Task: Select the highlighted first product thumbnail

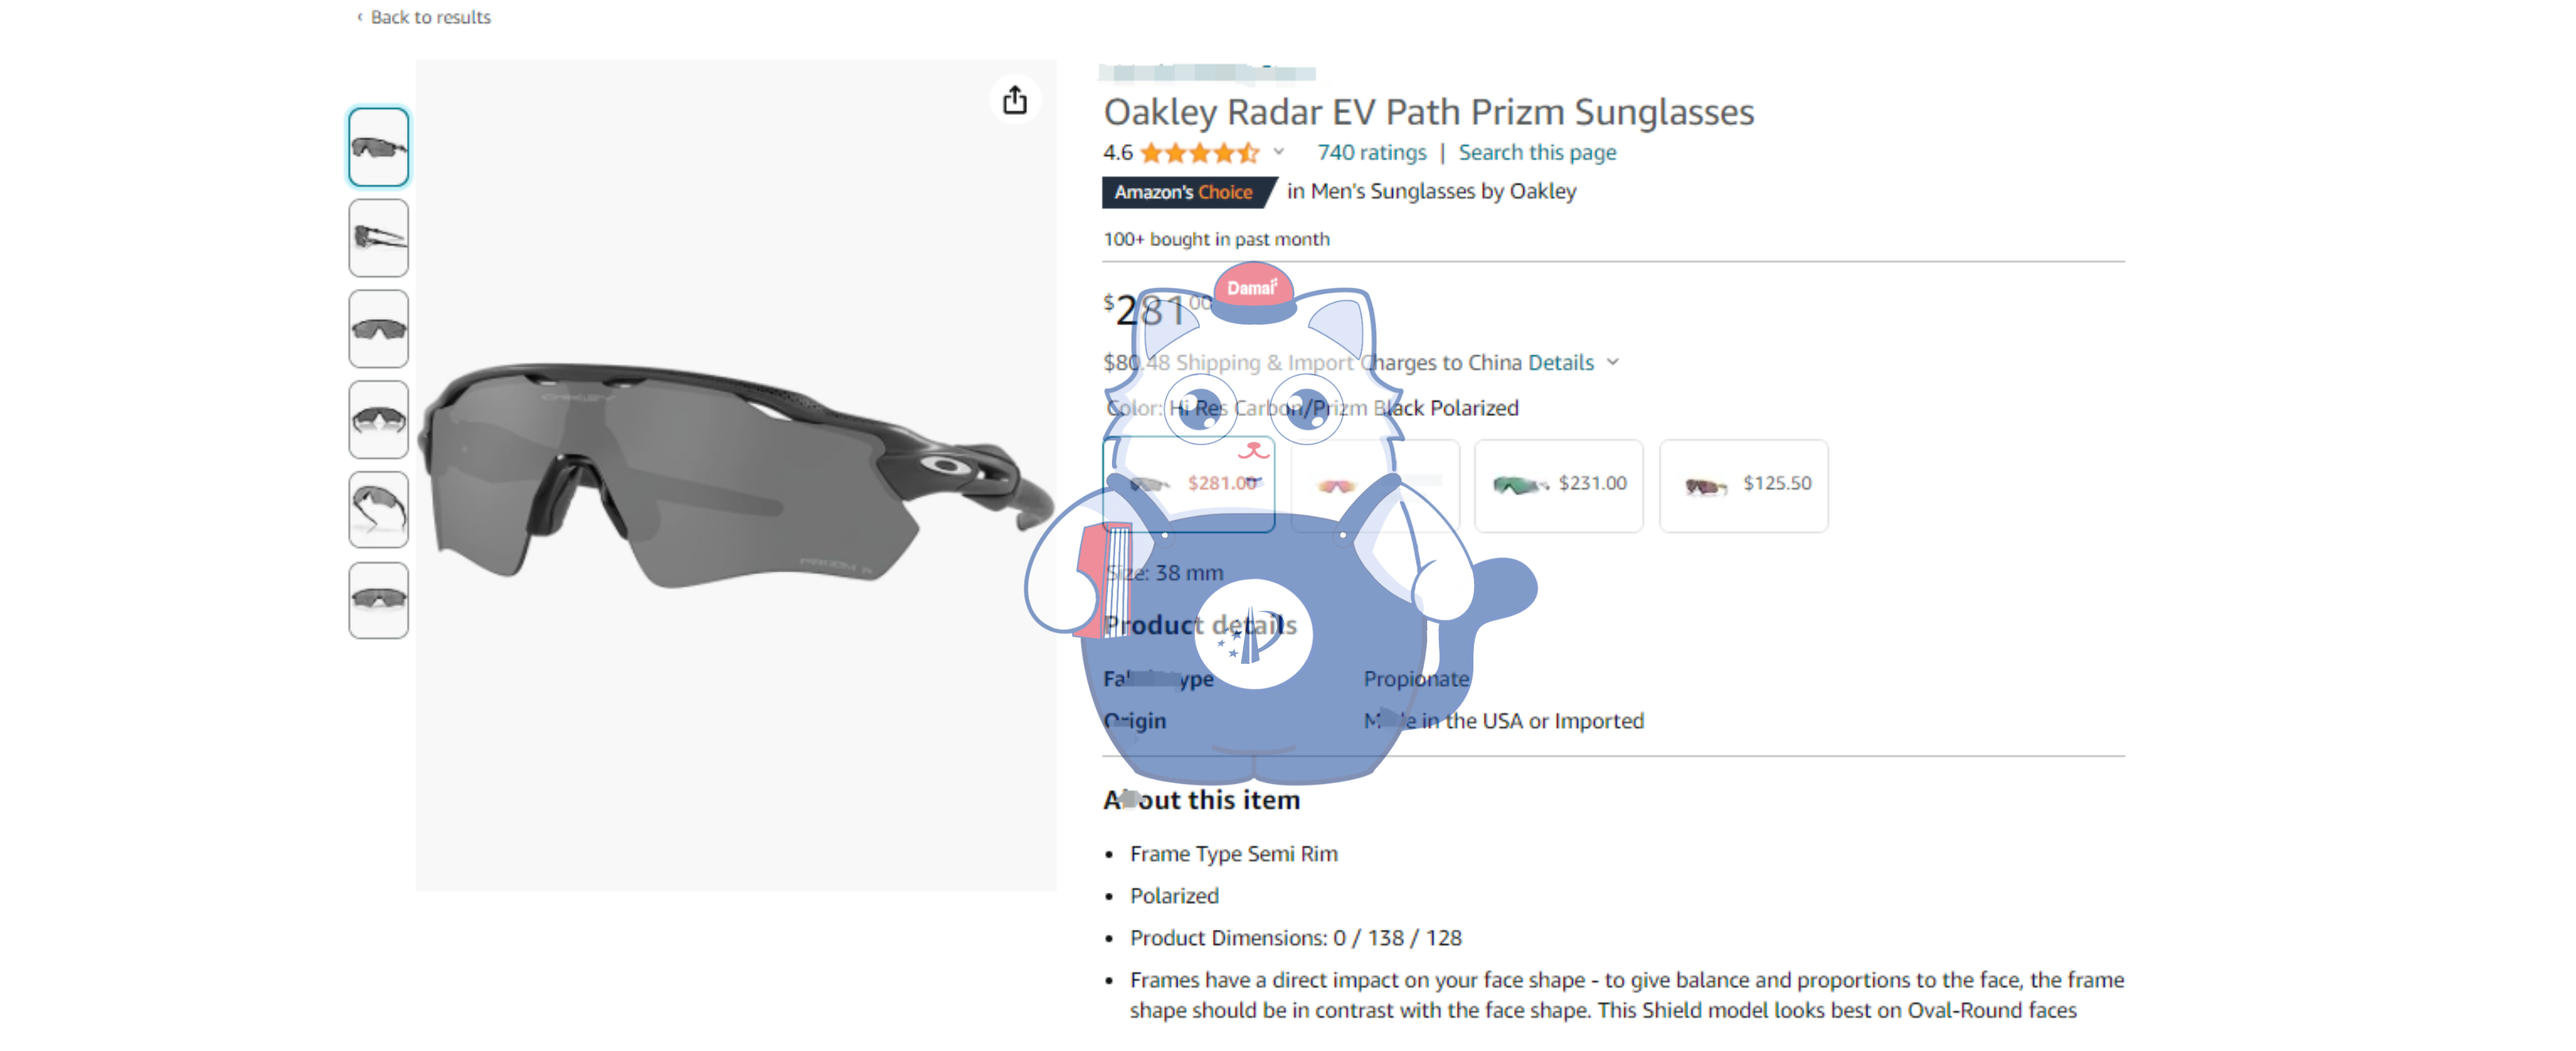Action: pyautogui.click(x=378, y=147)
